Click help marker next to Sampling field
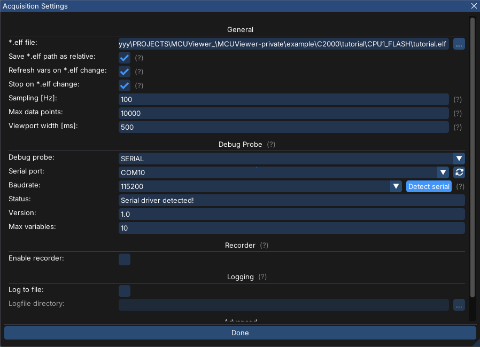Image resolution: width=480 pixels, height=347 pixels. coord(458,100)
